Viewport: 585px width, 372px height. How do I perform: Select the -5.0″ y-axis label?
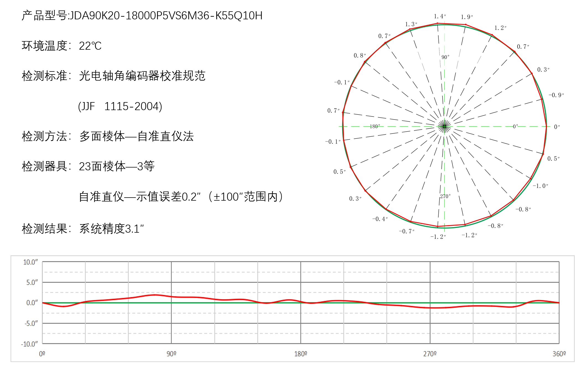coord(31,323)
